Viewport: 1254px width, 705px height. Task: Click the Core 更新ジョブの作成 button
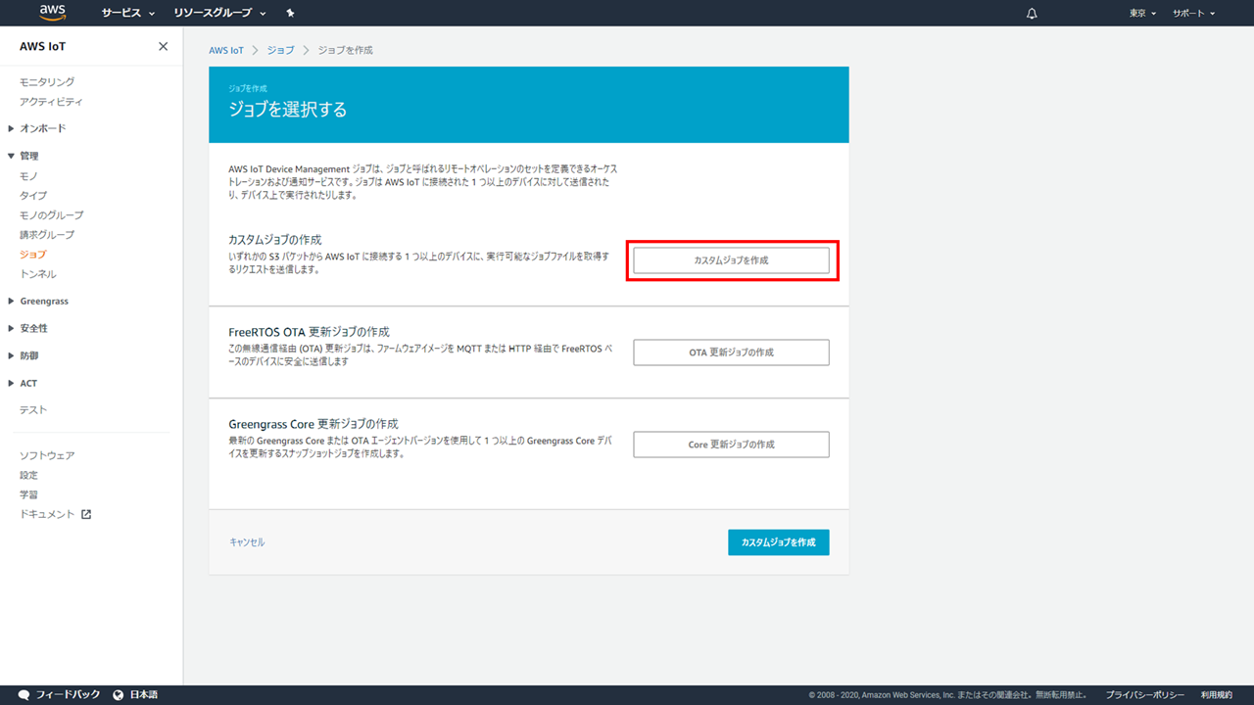pyautogui.click(x=731, y=445)
